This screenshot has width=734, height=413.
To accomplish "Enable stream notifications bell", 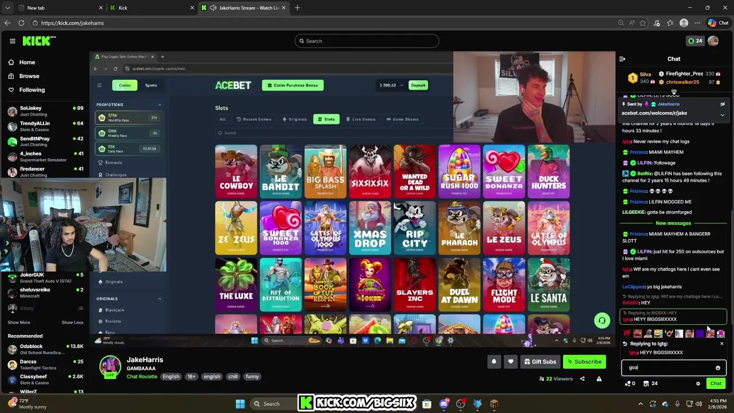I will (x=494, y=362).
